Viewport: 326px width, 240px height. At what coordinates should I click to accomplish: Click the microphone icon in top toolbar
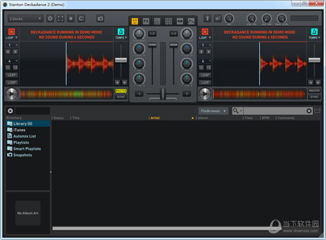click(207, 19)
